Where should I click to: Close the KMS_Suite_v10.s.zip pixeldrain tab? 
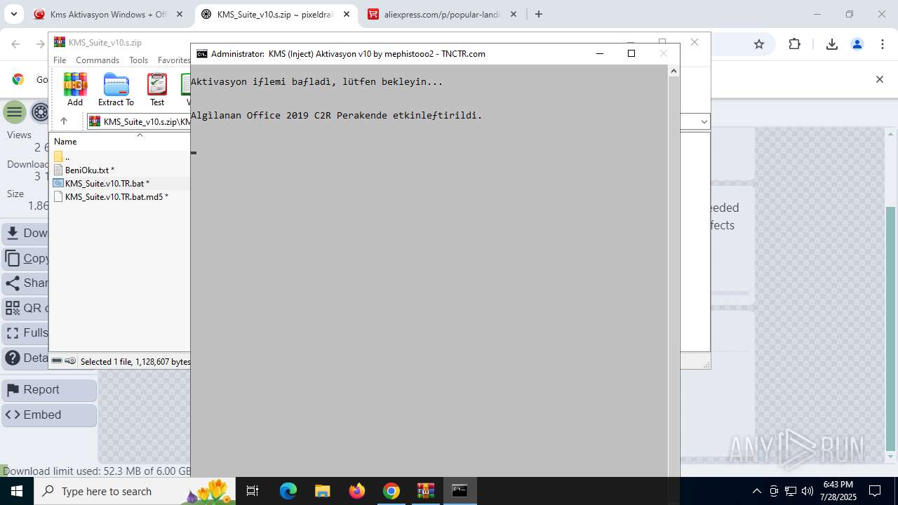(x=347, y=14)
